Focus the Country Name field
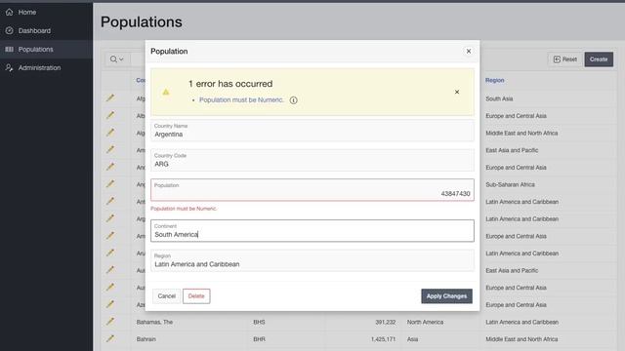This screenshot has height=351, width=625. click(312, 131)
